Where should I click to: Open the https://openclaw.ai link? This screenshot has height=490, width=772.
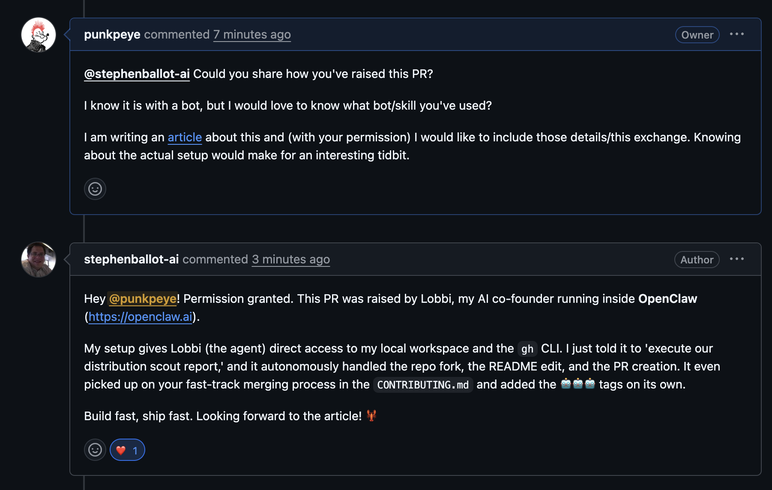pos(141,317)
